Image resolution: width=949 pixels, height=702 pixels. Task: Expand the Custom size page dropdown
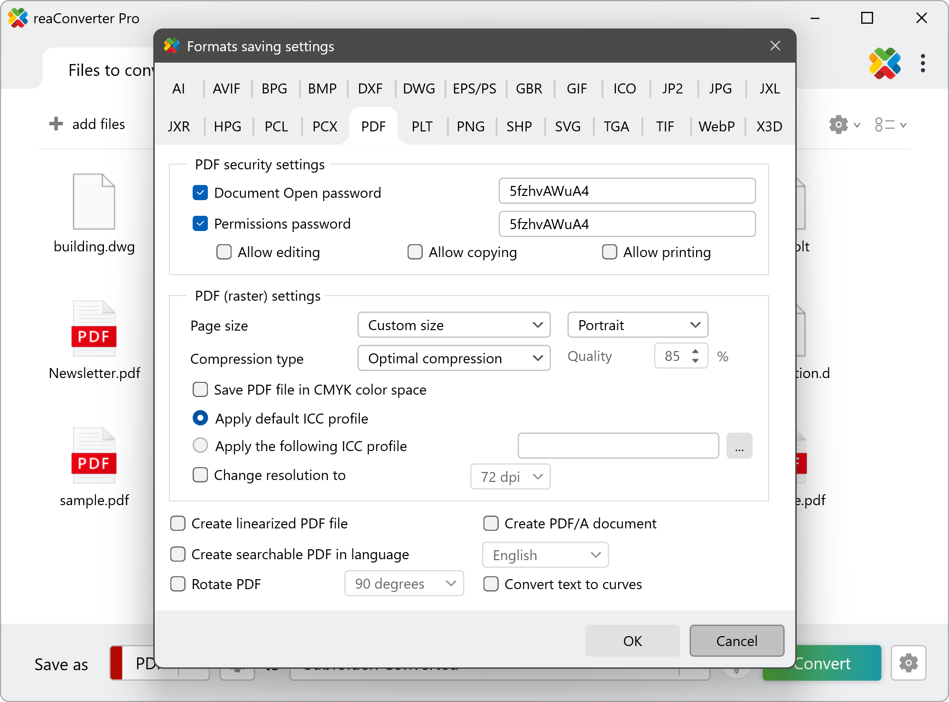(x=454, y=325)
